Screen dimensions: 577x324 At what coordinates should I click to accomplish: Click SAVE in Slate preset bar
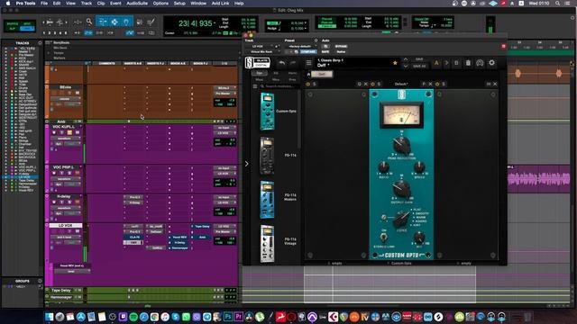(419, 59)
